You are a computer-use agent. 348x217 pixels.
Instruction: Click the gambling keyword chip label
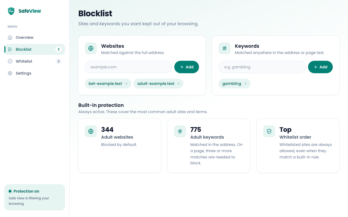click(232, 84)
